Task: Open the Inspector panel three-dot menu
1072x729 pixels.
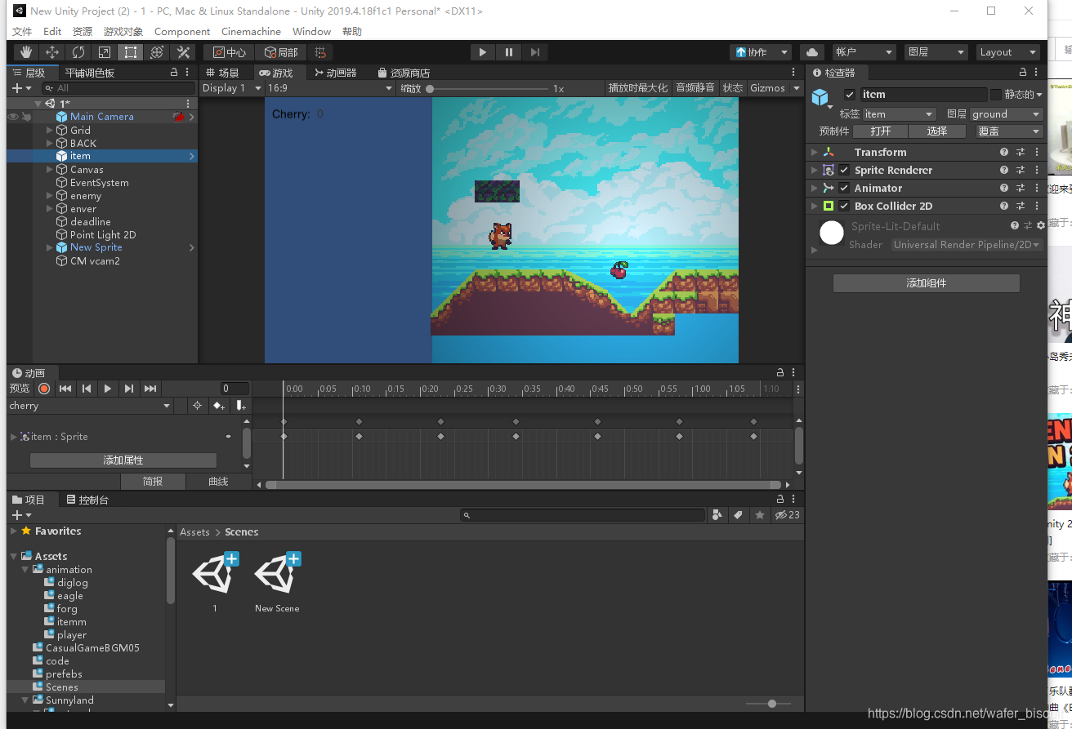Action: coord(1038,73)
